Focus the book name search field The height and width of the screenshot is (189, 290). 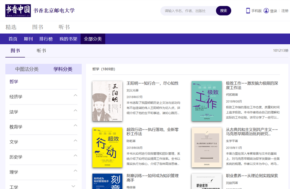click(188, 11)
